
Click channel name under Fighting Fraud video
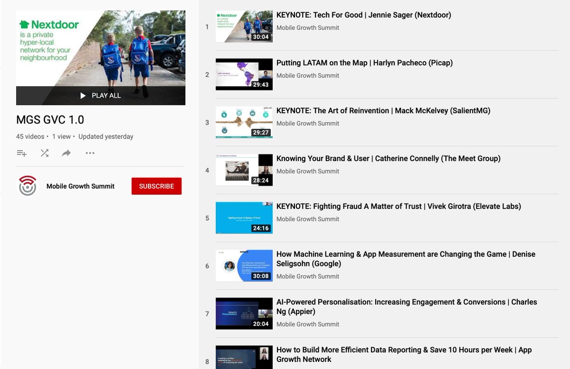308,220
